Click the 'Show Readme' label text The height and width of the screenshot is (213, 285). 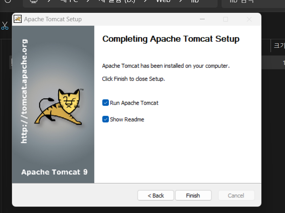(x=127, y=120)
